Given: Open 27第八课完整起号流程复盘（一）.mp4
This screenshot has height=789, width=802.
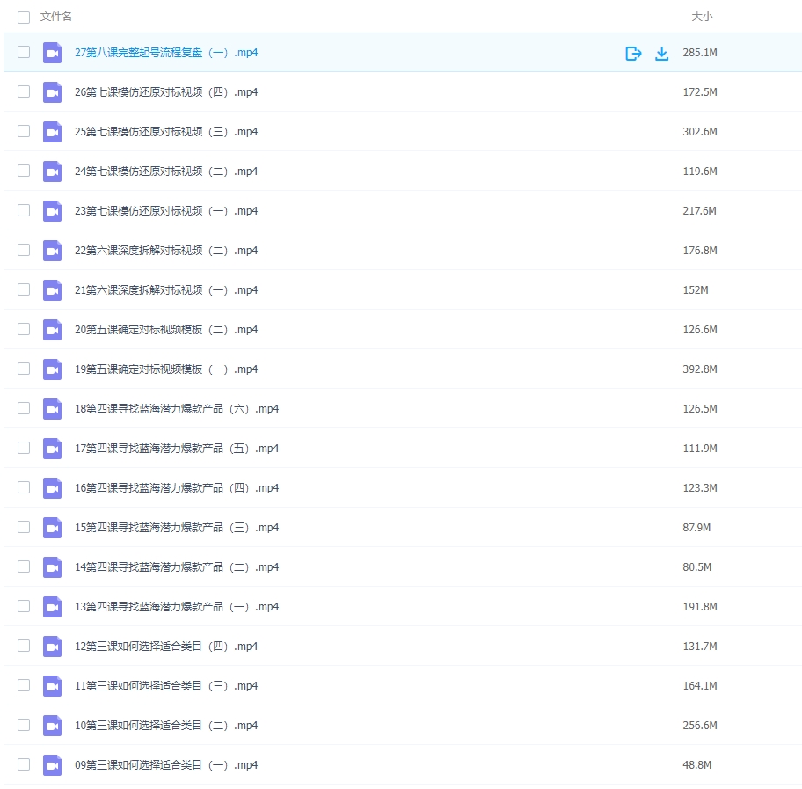Looking at the screenshot, I should (166, 53).
